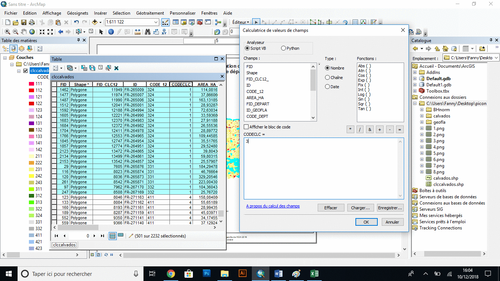Viewport: 500px width, 281px height.
Task: Expand the Toolbox.tbx node in Catalogue
Action: (x=415, y=91)
